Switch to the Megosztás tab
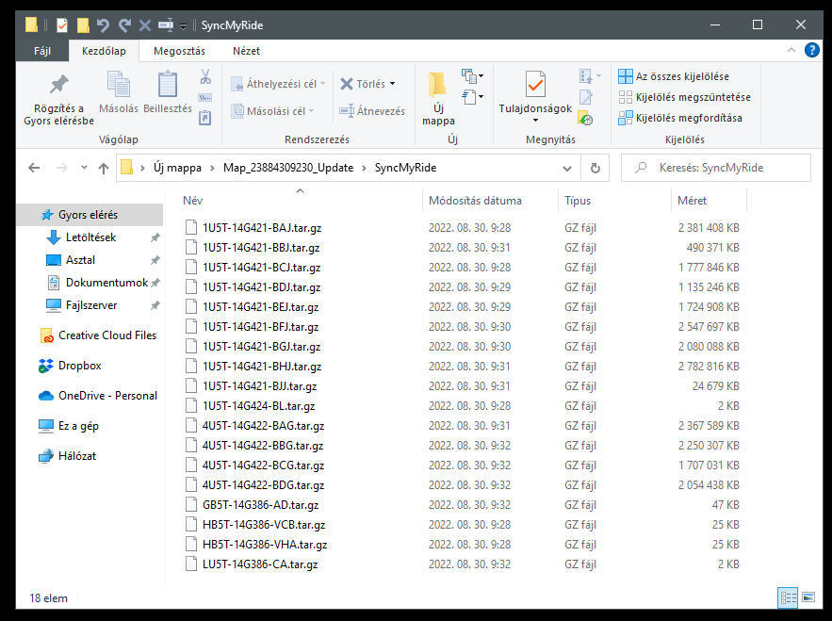This screenshot has height=621, width=832. (179, 51)
